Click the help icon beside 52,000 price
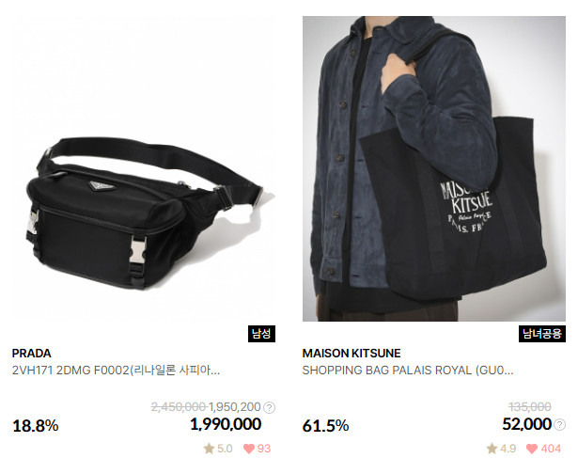The image size is (578, 458). (x=559, y=425)
